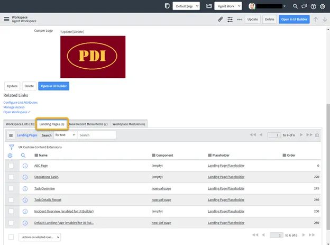
Task: Click the list Search text field
Action: 96,135
